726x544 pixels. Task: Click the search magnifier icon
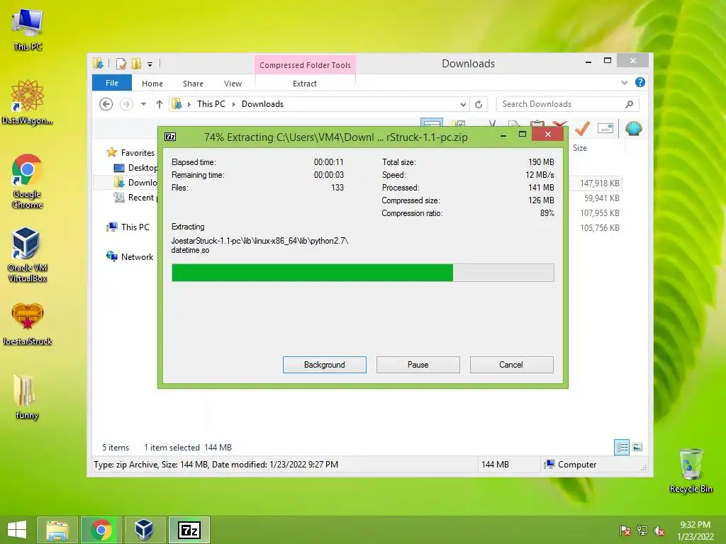click(630, 104)
